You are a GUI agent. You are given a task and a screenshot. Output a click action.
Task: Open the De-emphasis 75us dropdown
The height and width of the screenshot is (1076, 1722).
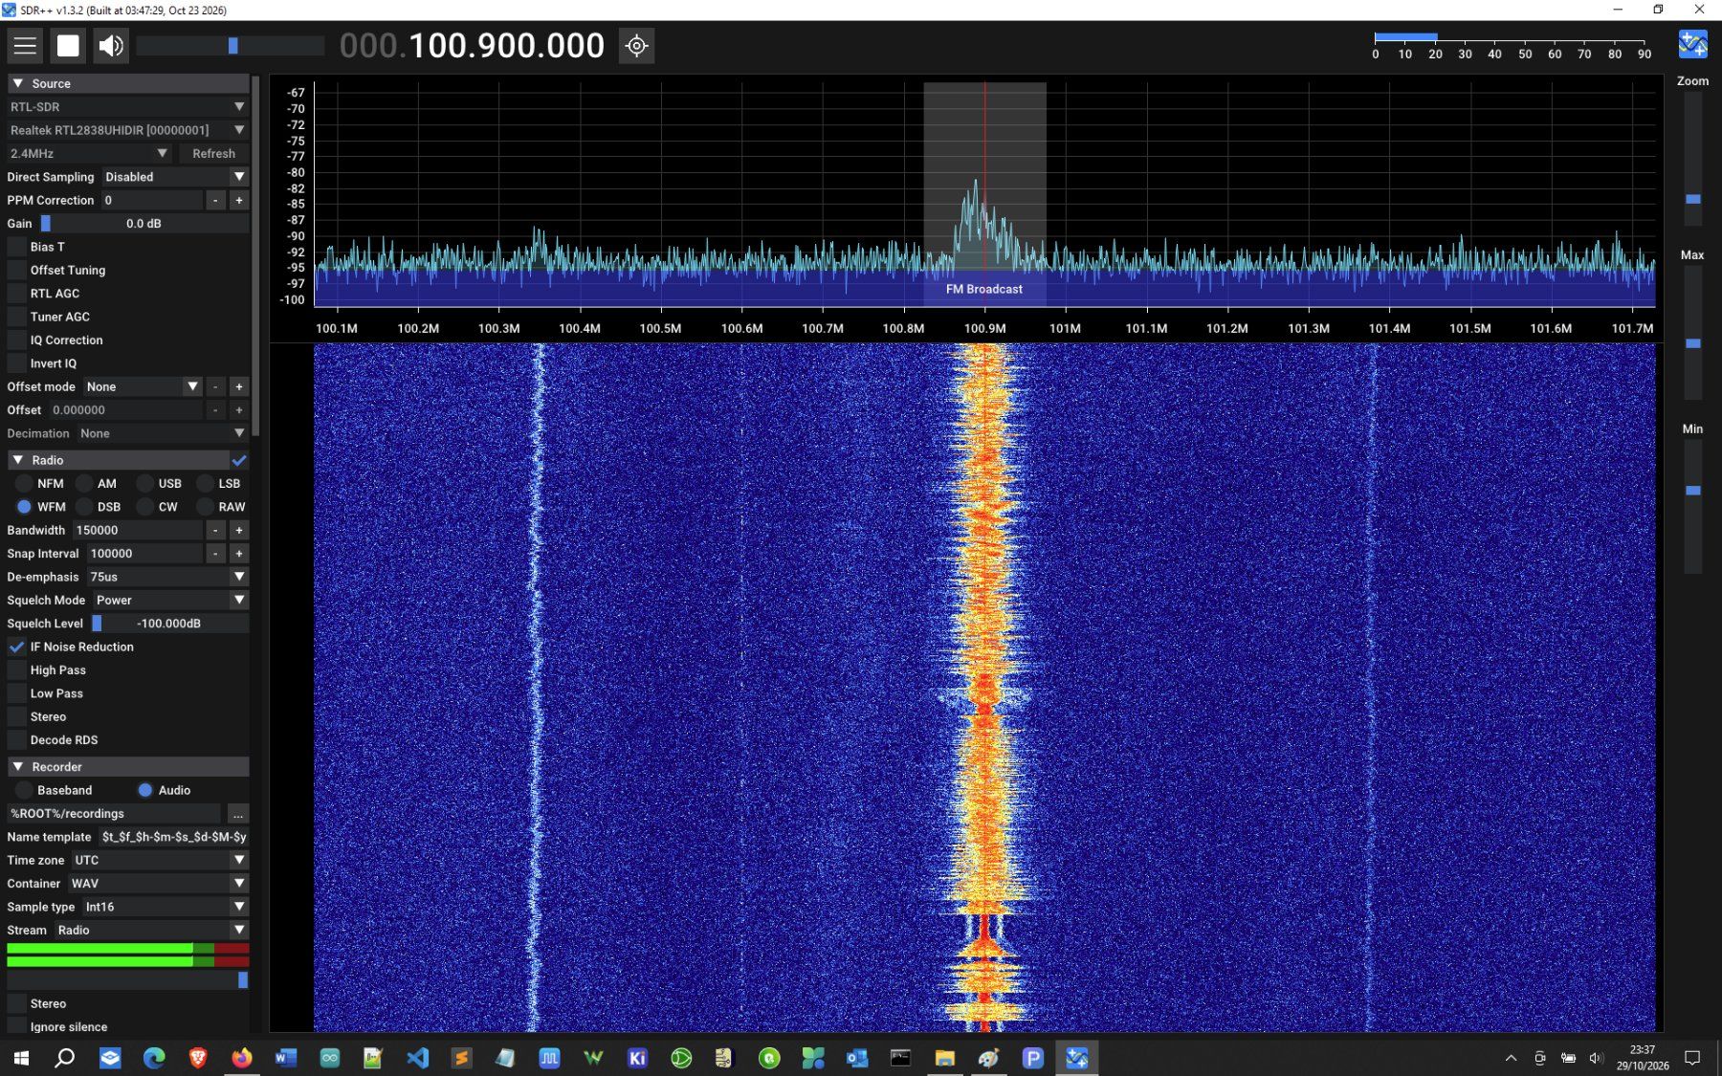pyautogui.click(x=167, y=577)
